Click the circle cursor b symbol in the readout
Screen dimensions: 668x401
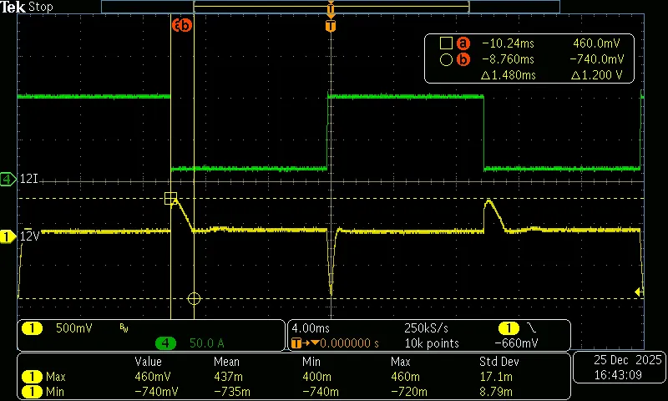(x=446, y=59)
